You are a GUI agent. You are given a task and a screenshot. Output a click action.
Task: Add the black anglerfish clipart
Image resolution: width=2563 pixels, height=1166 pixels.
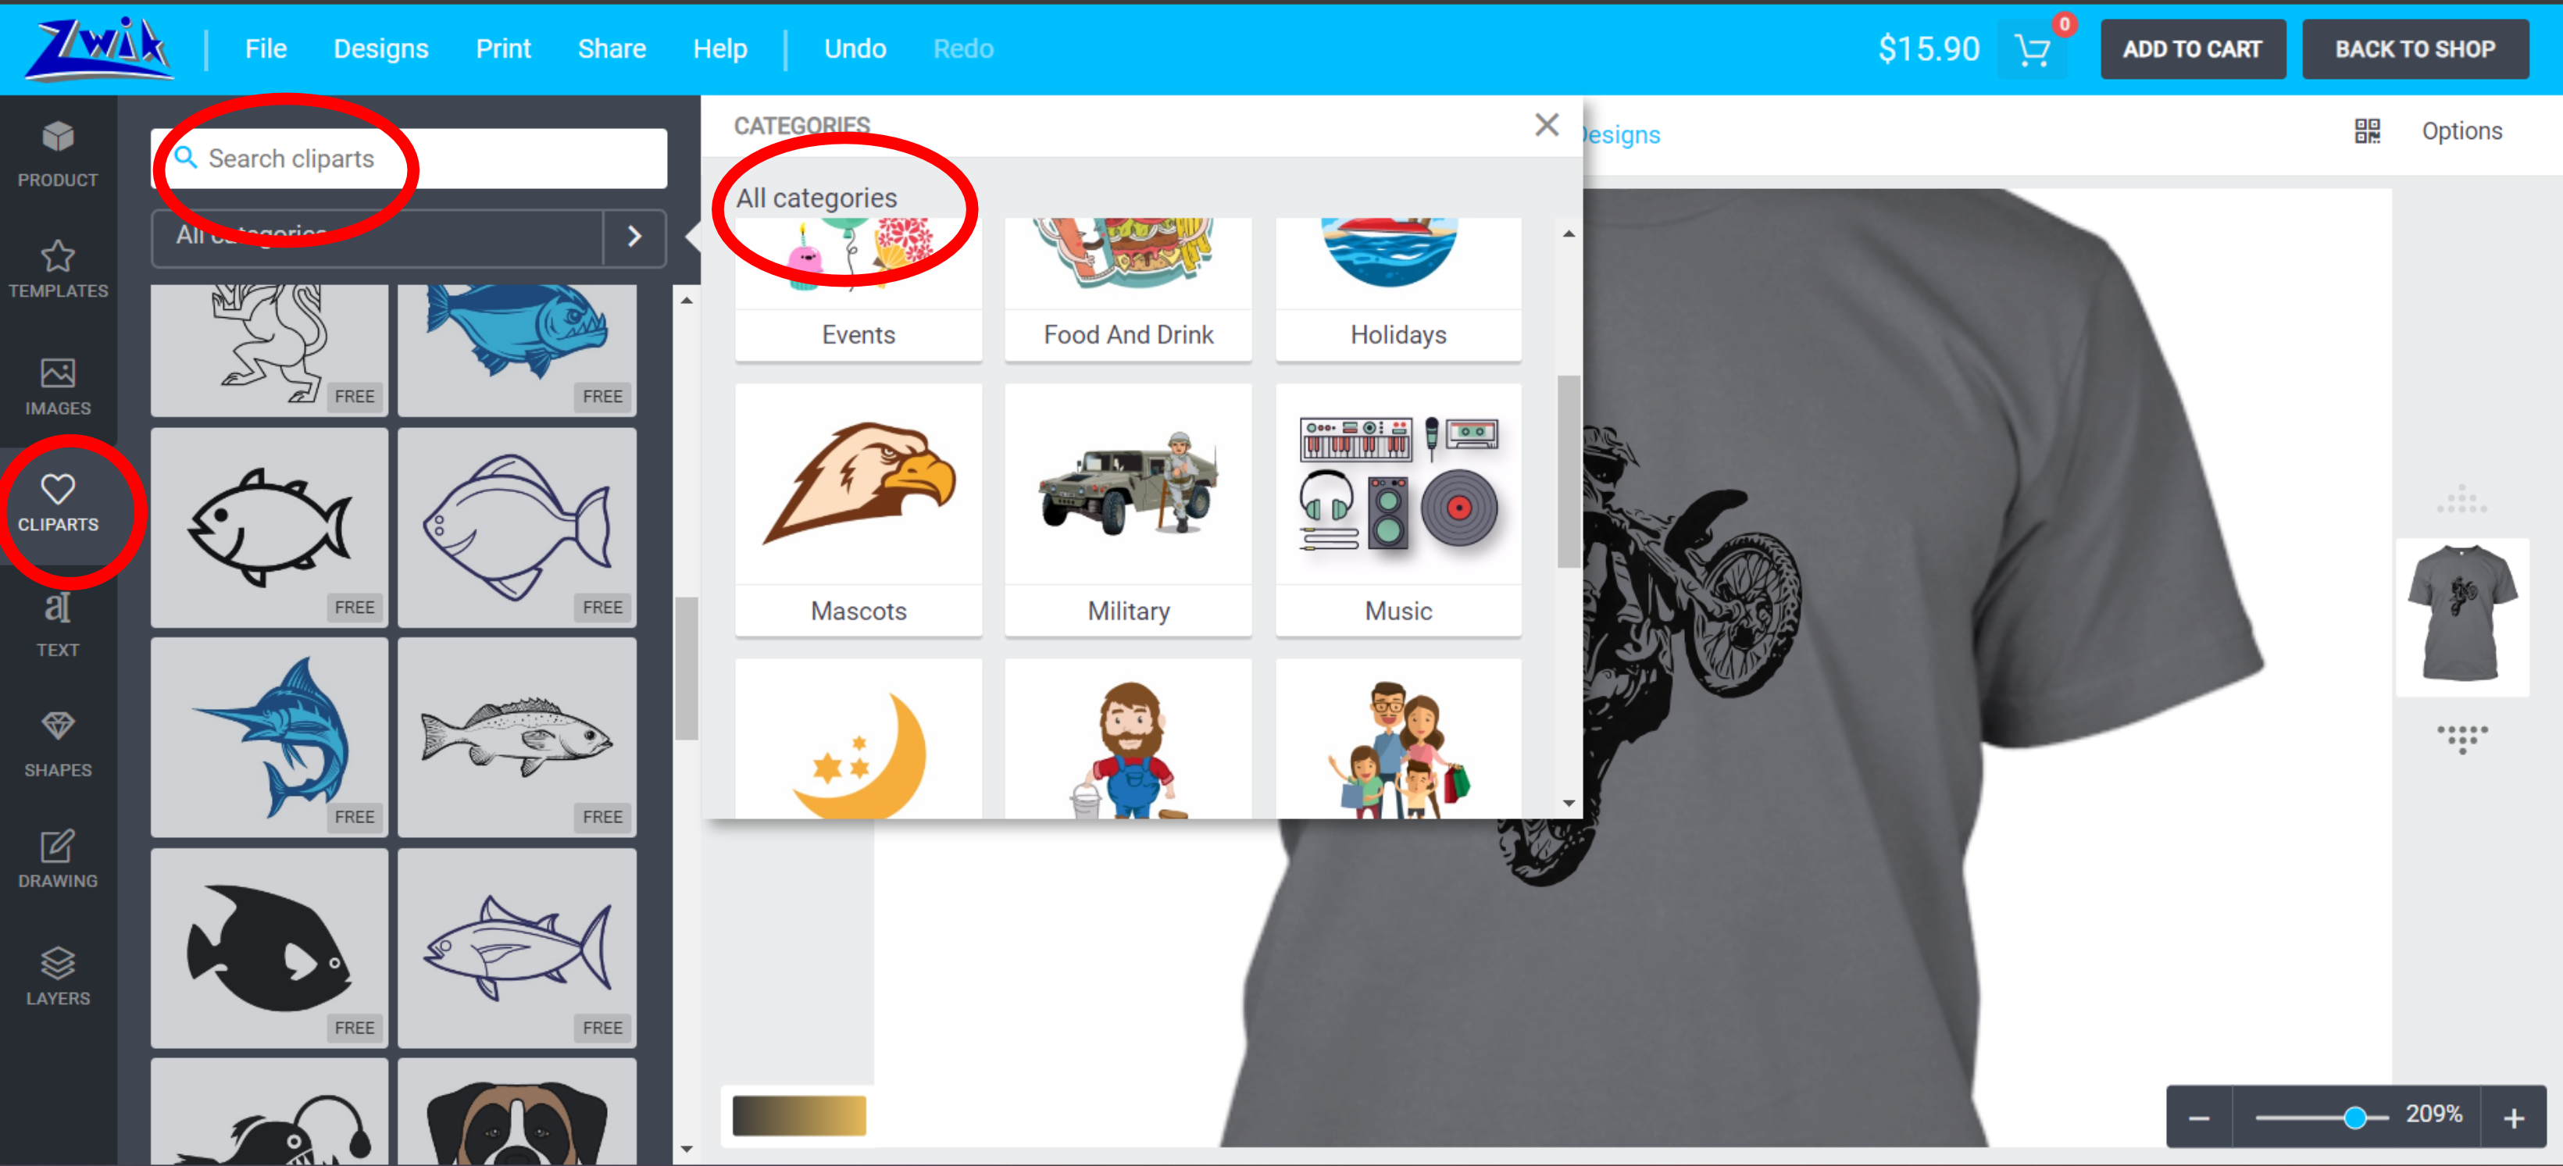[269, 1112]
